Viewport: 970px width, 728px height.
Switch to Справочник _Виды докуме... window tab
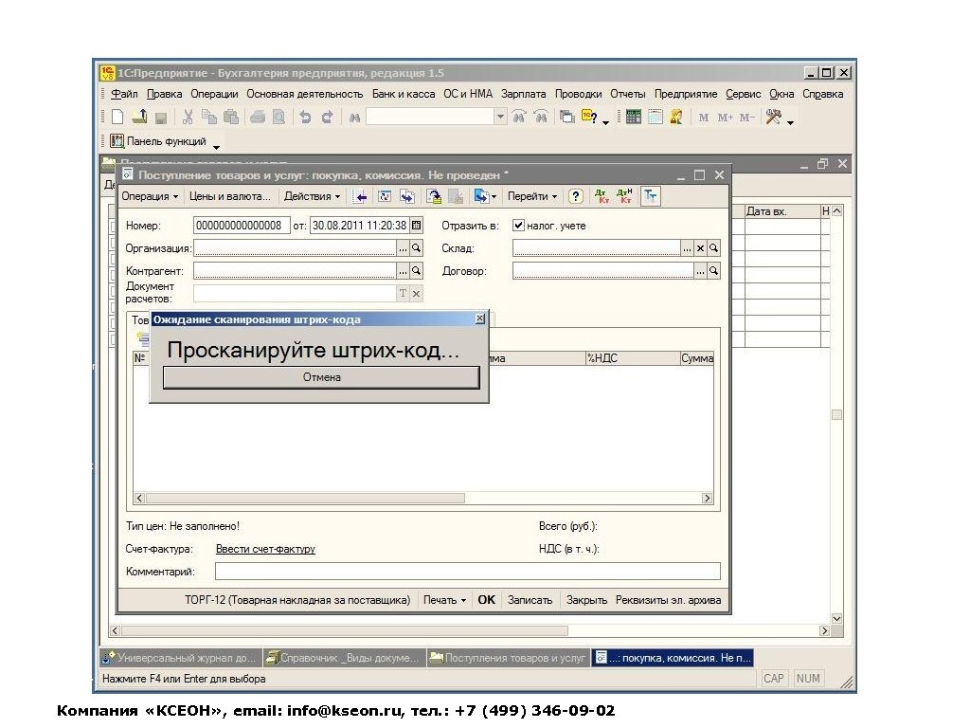(x=345, y=658)
